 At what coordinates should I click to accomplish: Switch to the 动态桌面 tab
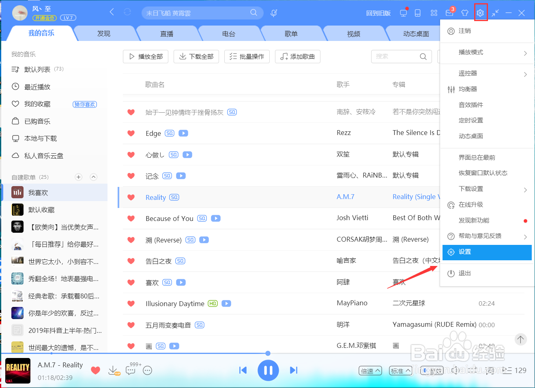point(416,34)
